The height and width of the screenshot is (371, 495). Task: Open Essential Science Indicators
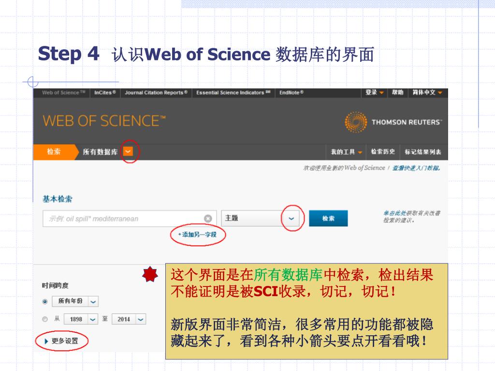pos(233,92)
